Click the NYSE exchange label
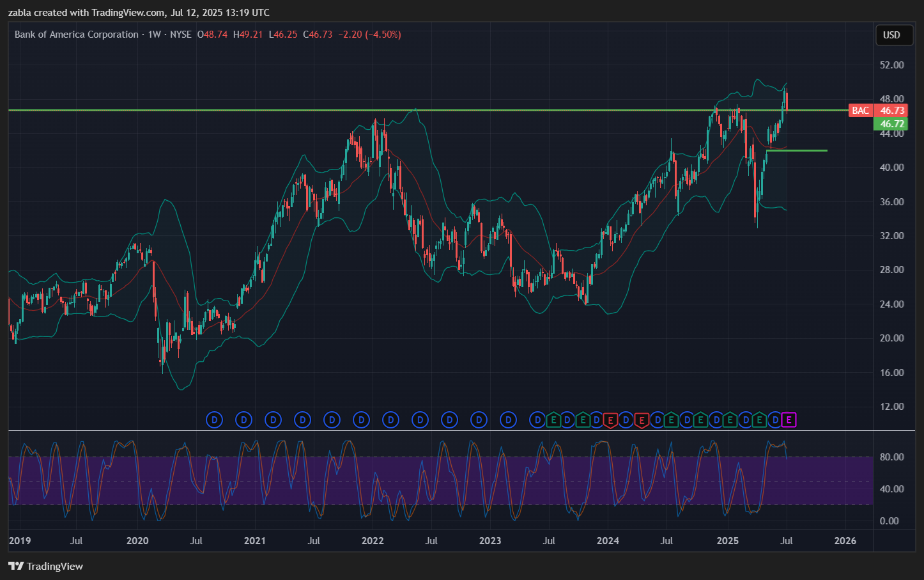924x580 pixels. [181, 35]
